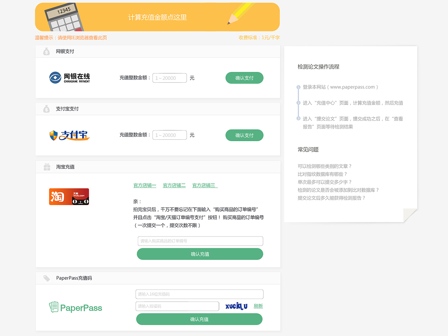Click the gift icon beside 淘宝充值
This screenshot has height=336, width=448.
(x=46, y=167)
